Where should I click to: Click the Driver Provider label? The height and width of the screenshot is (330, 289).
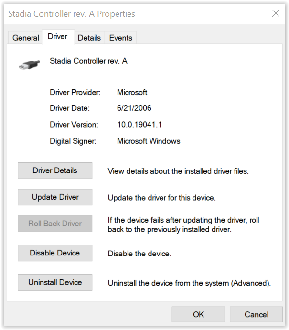[75, 92]
